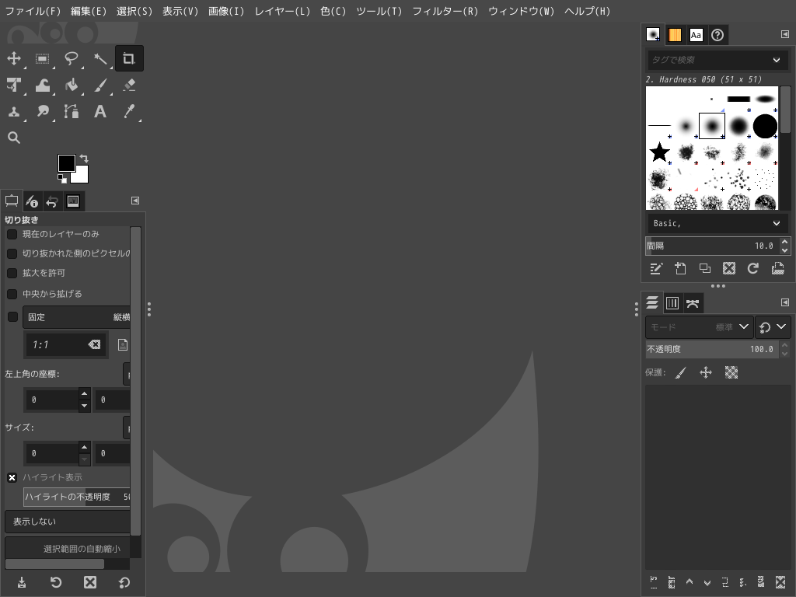This screenshot has width=796, height=597.
Task: Open ヘルプ(H) menu
Action: click(x=588, y=11)
